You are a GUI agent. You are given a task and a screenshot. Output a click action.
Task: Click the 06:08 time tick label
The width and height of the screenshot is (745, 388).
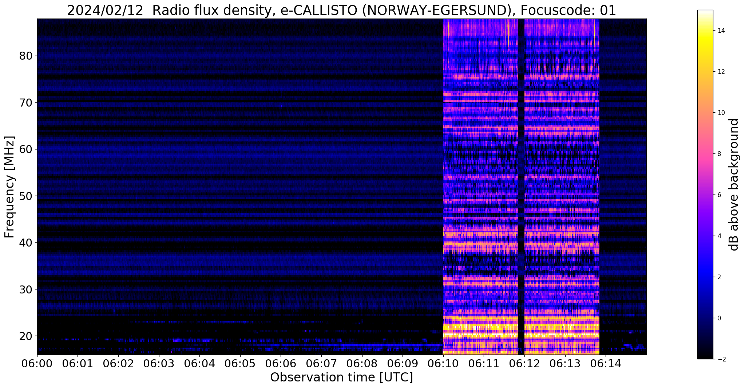[x=362, y=363]
